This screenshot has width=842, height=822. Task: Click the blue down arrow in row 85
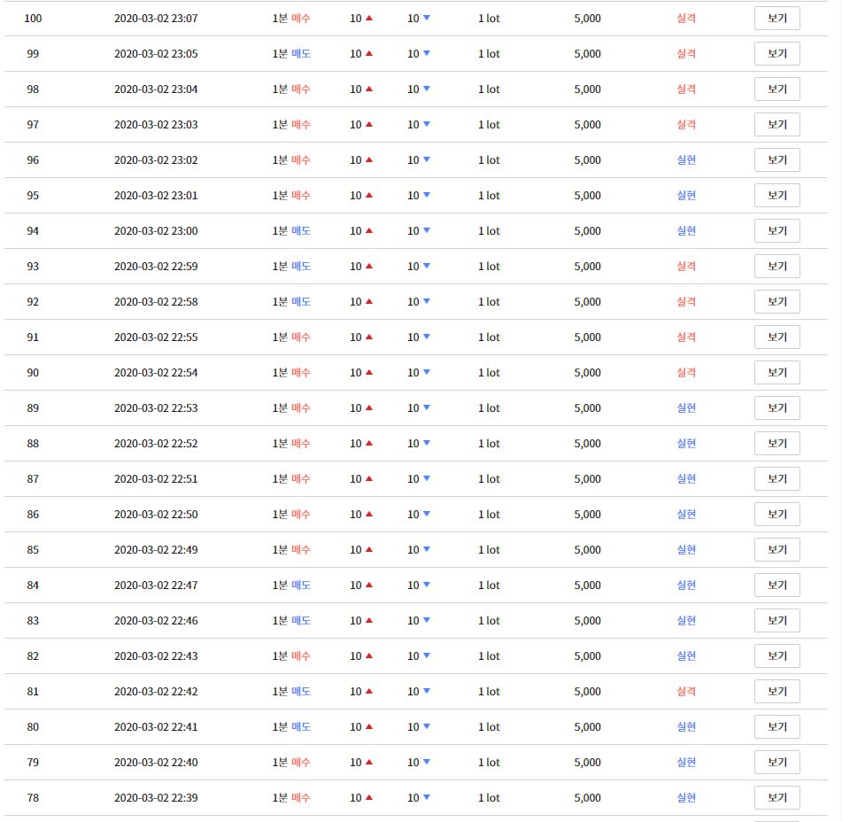[x=427, y=550]
